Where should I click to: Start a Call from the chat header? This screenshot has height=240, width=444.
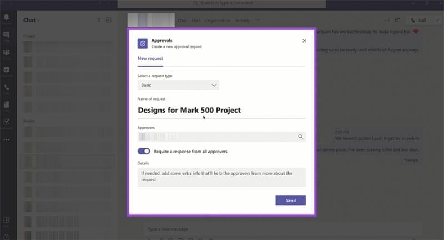[x=419, y=20]
